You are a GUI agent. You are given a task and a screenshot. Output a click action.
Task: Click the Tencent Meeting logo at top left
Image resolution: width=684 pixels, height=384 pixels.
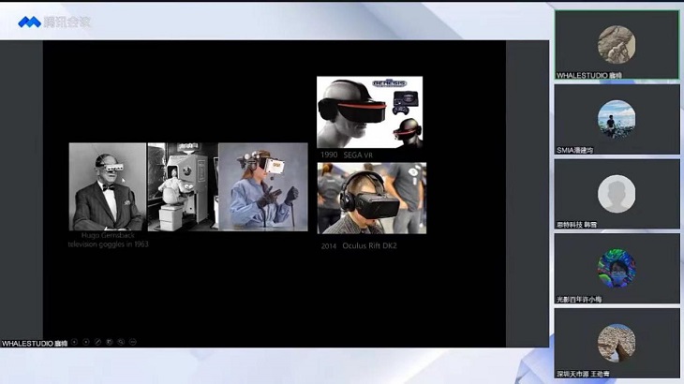tap(54, 22)
